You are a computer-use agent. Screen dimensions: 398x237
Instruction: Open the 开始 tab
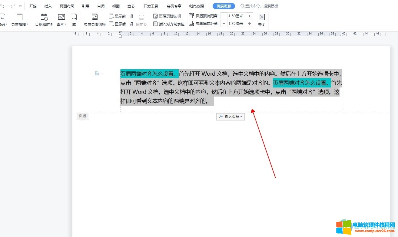pos(33,6)
